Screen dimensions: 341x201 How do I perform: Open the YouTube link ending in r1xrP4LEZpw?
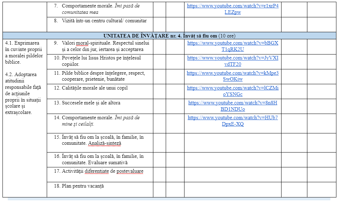[x=232, y=6]
